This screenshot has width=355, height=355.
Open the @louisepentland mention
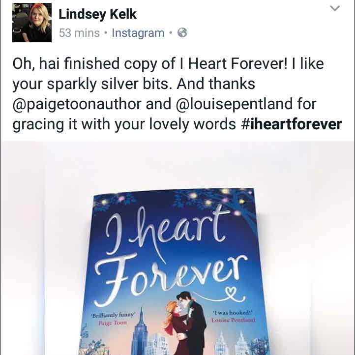click(x=234, y=104)
